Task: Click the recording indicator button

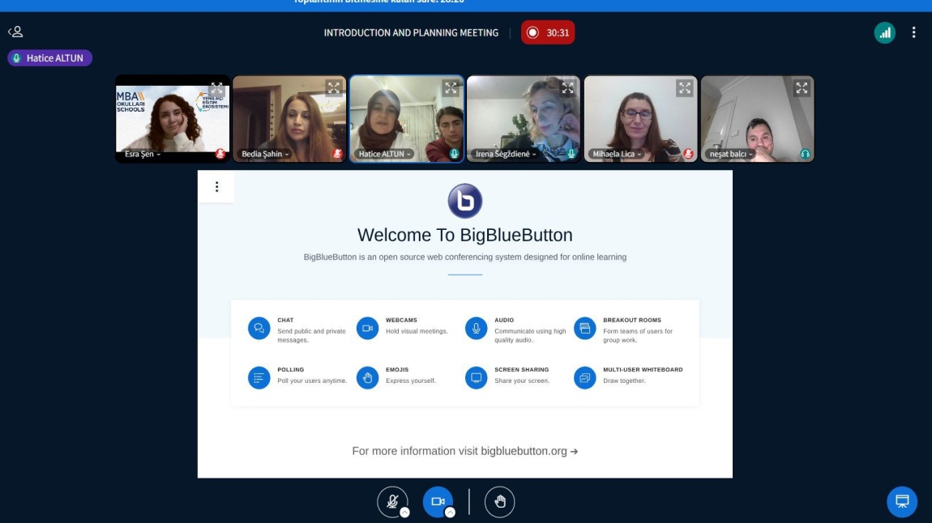Action: 547,32
